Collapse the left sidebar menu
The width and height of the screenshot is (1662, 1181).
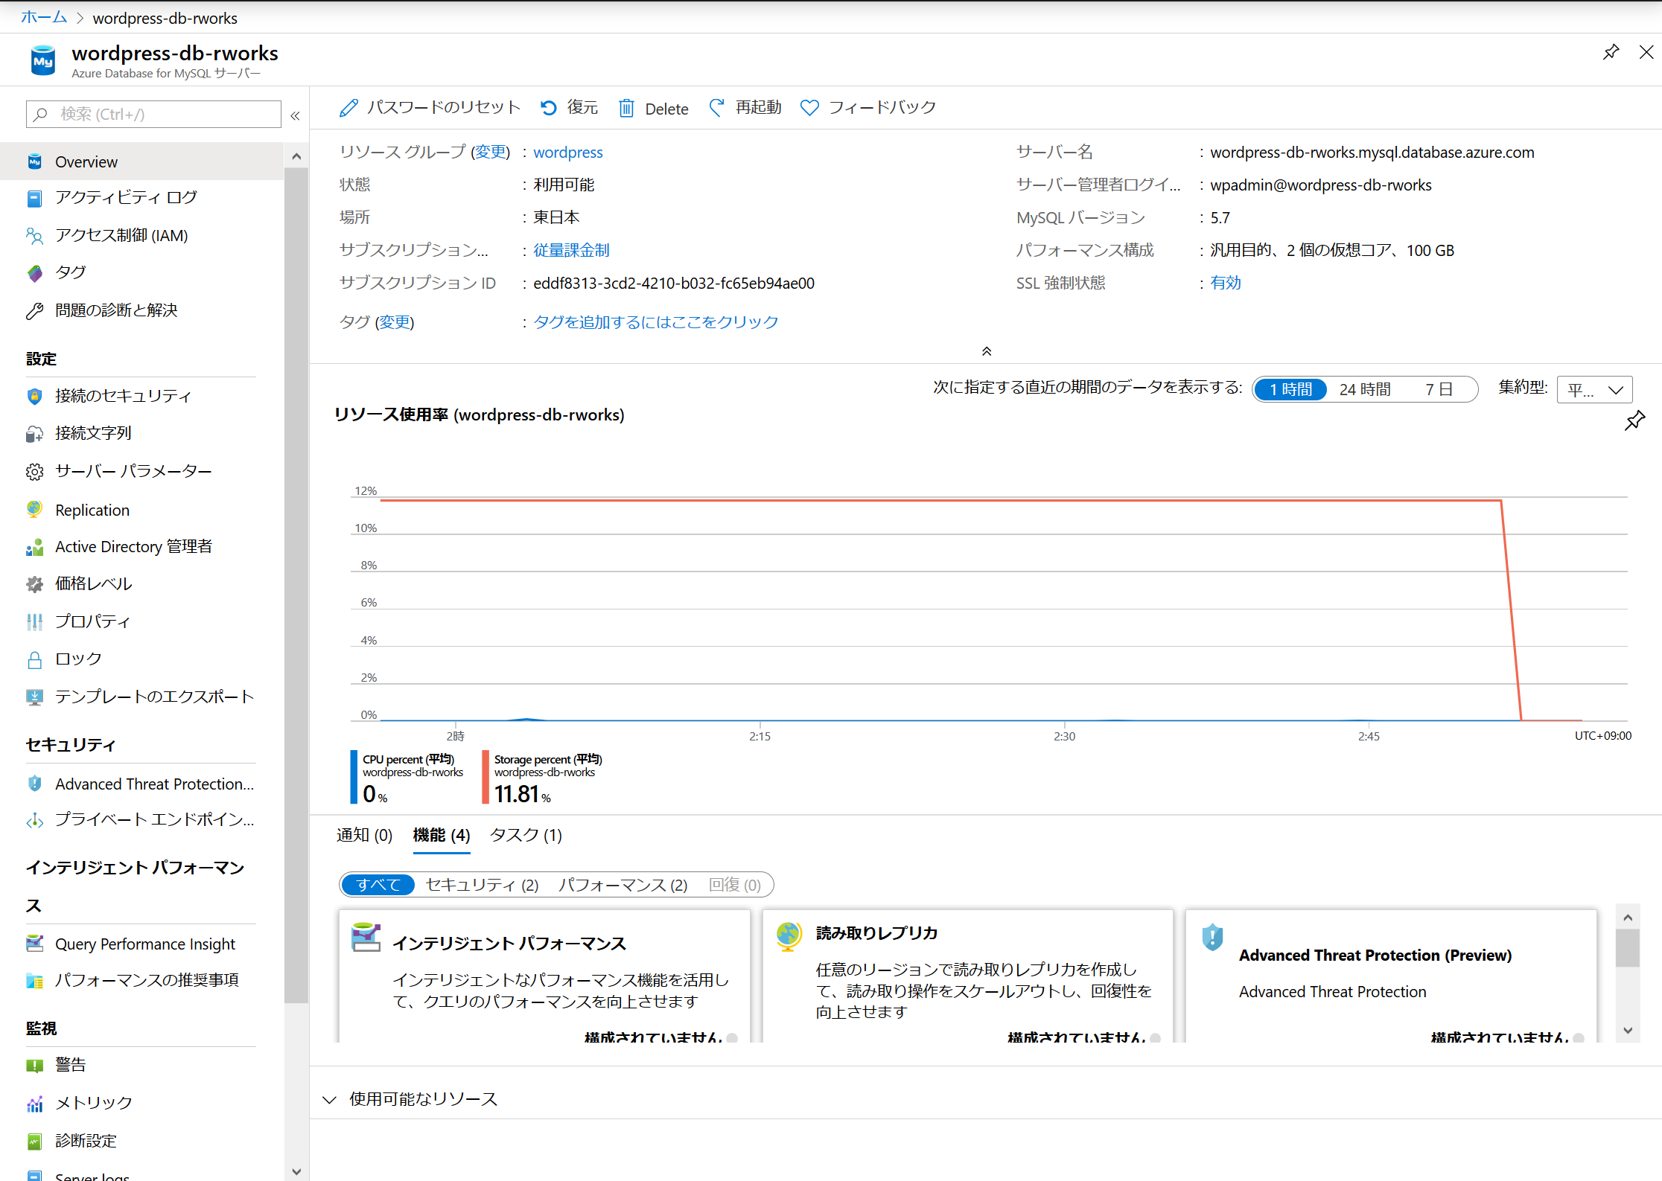[x=295, y=115]
